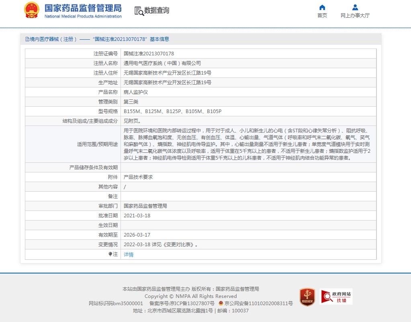Open the 京ICP备13027807号 filing link
Image resolution: width=411 pixels, height=322 pixels.
(187, 304)
